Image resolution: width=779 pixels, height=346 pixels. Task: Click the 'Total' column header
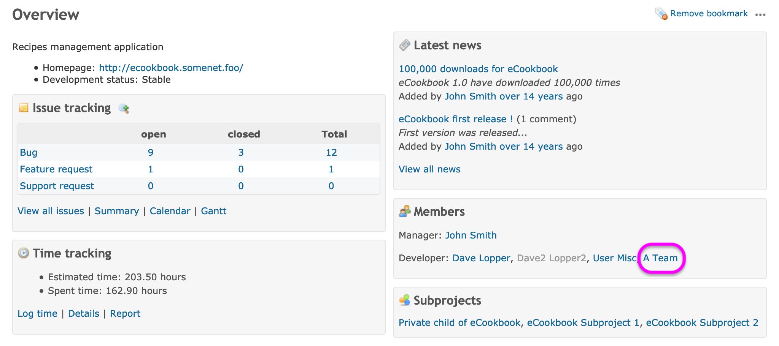[334, 134]
